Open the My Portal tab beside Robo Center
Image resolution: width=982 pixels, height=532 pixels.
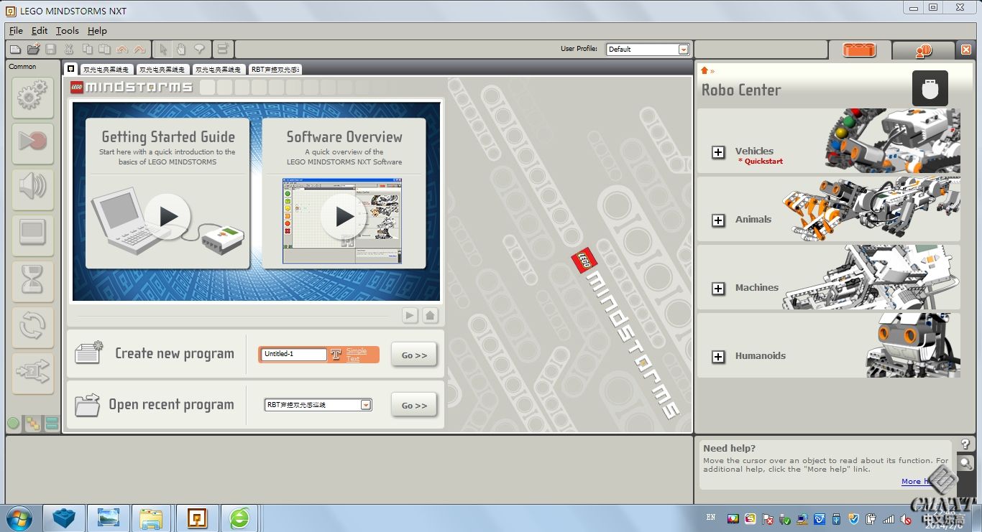pos(924,50)
